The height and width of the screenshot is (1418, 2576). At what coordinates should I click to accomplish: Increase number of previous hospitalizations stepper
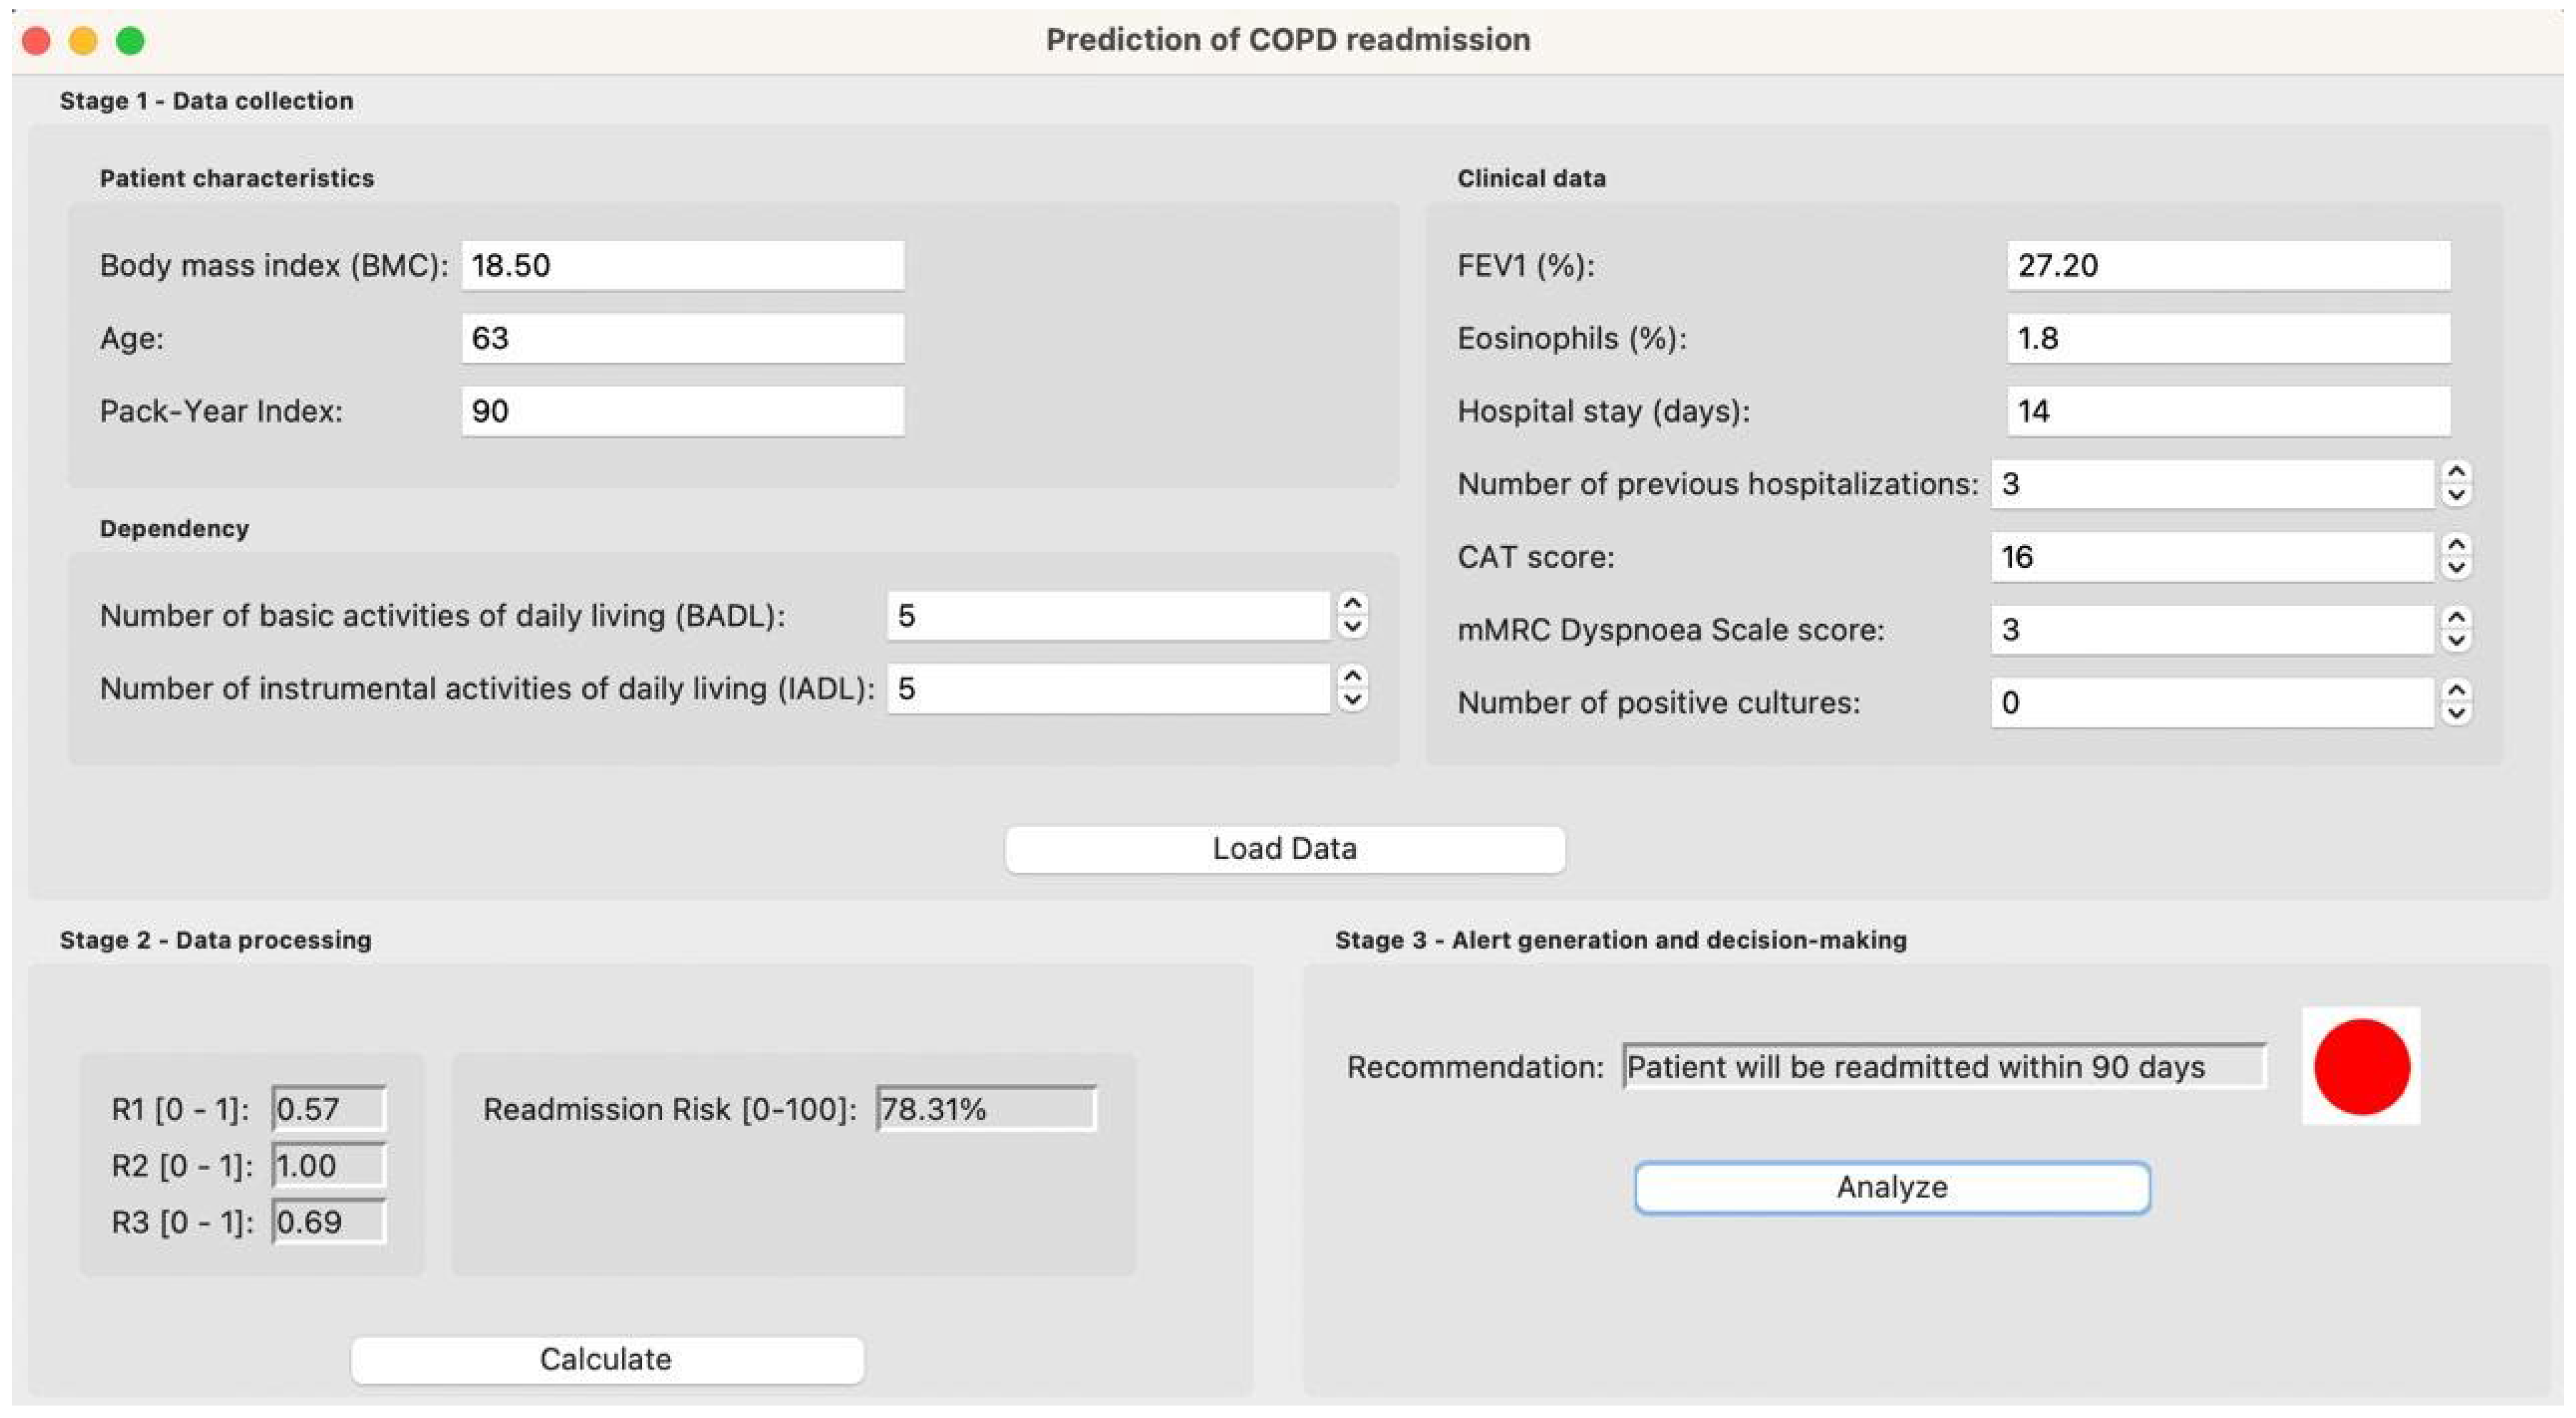2456,472
